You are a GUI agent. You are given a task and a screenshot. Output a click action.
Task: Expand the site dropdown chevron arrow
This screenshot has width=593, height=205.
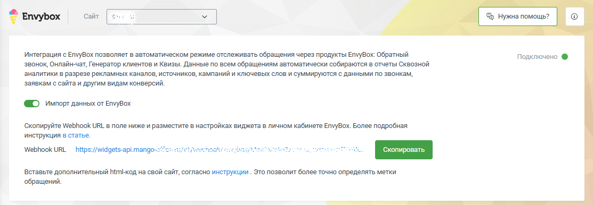(x=205, y=17)
